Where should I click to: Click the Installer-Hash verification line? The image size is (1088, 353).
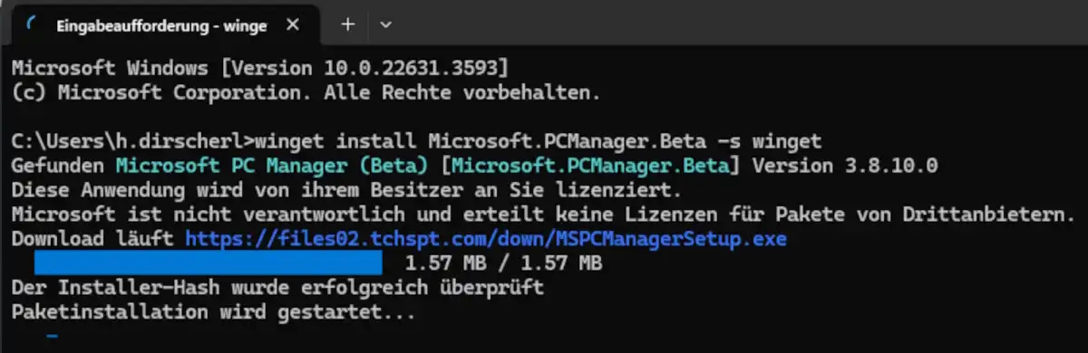point(278,288)
